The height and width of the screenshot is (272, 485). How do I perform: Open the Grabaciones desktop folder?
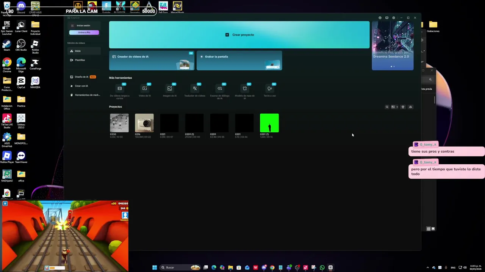click(x=433, y=26)
